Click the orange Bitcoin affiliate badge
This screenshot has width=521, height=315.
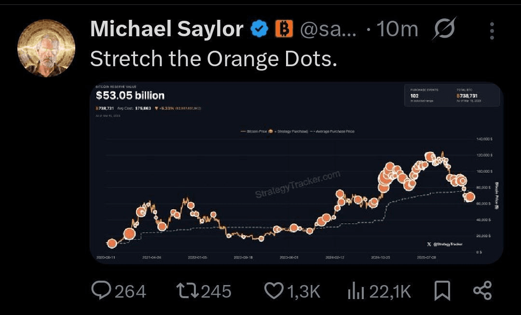pyautogui.click(x=284, y=30)
